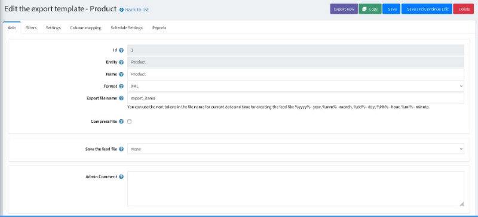Click the help icon next to Entity
The height and width of the screenshot is (217, 478).
tap(121, 62)
